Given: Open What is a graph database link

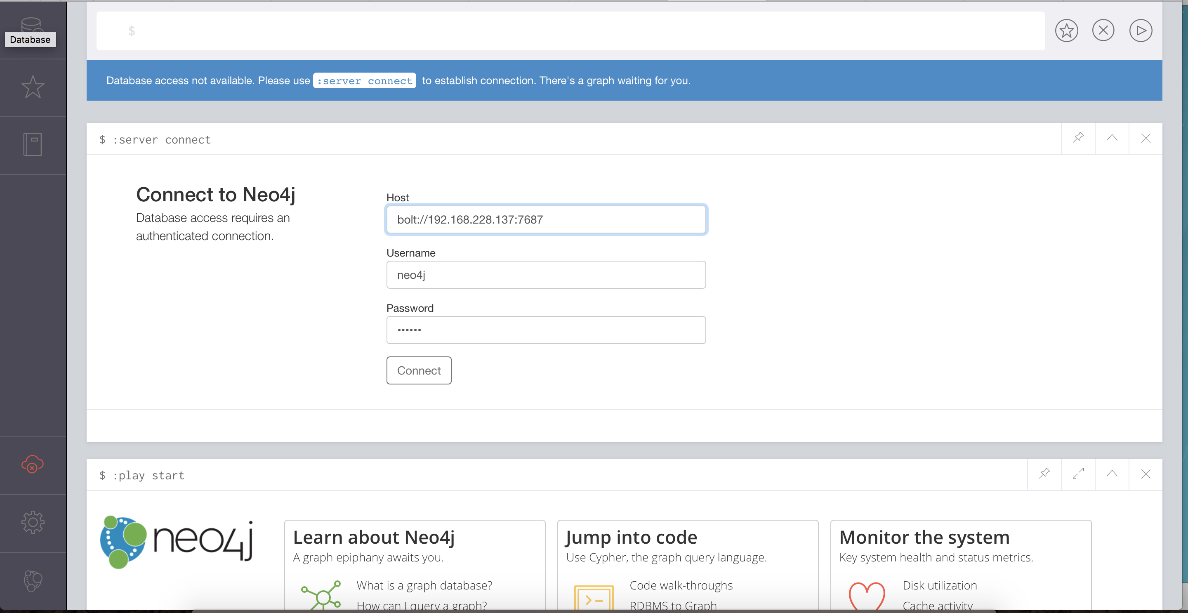Looking at the screenshot, I should pos(424,585).
